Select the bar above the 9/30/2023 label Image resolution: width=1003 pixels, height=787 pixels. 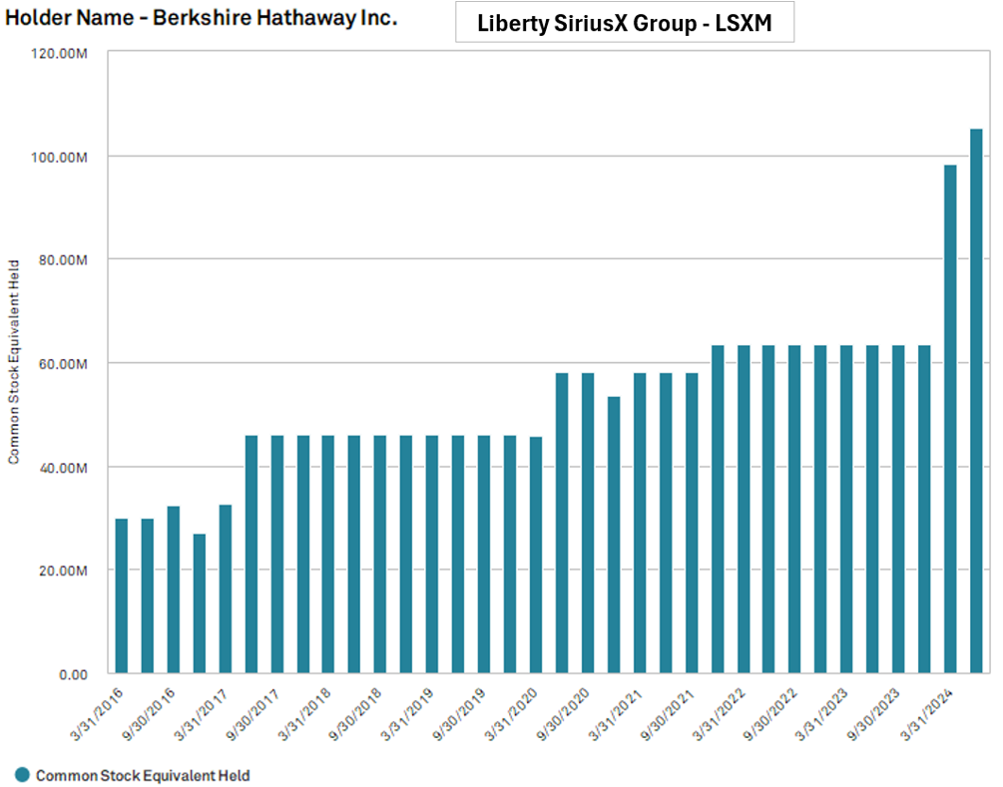(x=899, y=509)
